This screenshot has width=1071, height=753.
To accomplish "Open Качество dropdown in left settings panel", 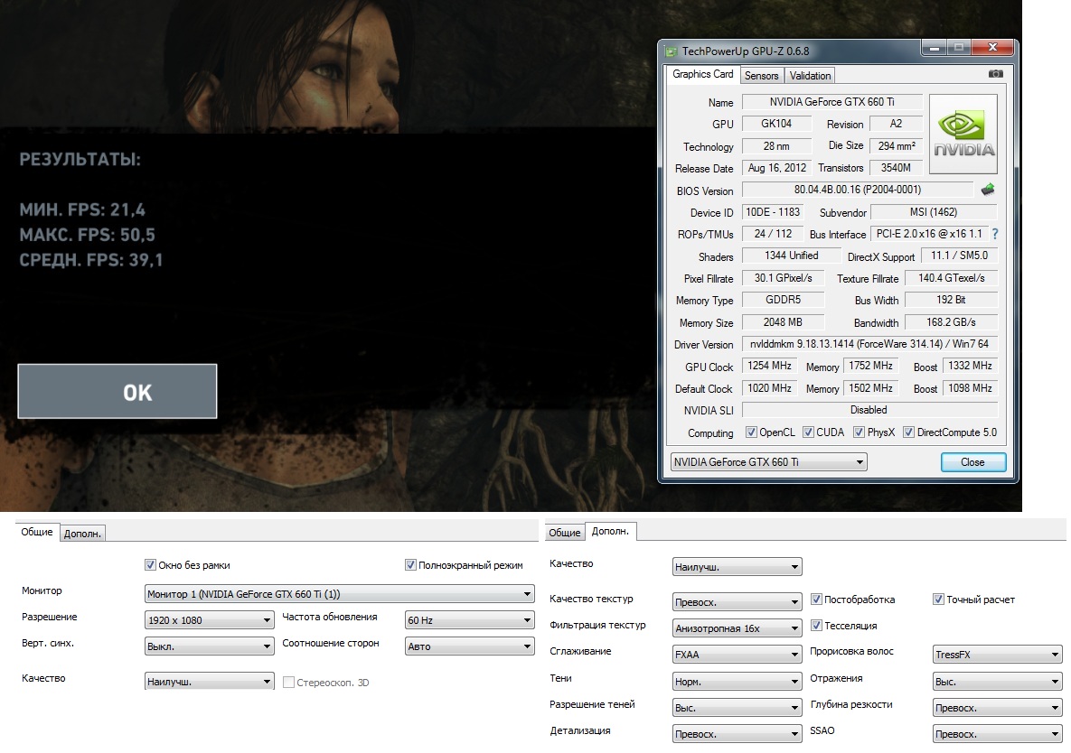I will coord(209,682).
